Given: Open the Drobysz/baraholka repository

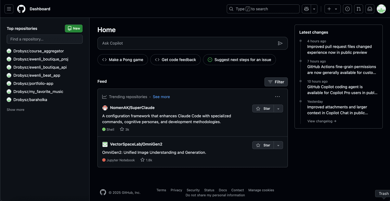Looking at the screenshot, I should [x=30, y=100].
